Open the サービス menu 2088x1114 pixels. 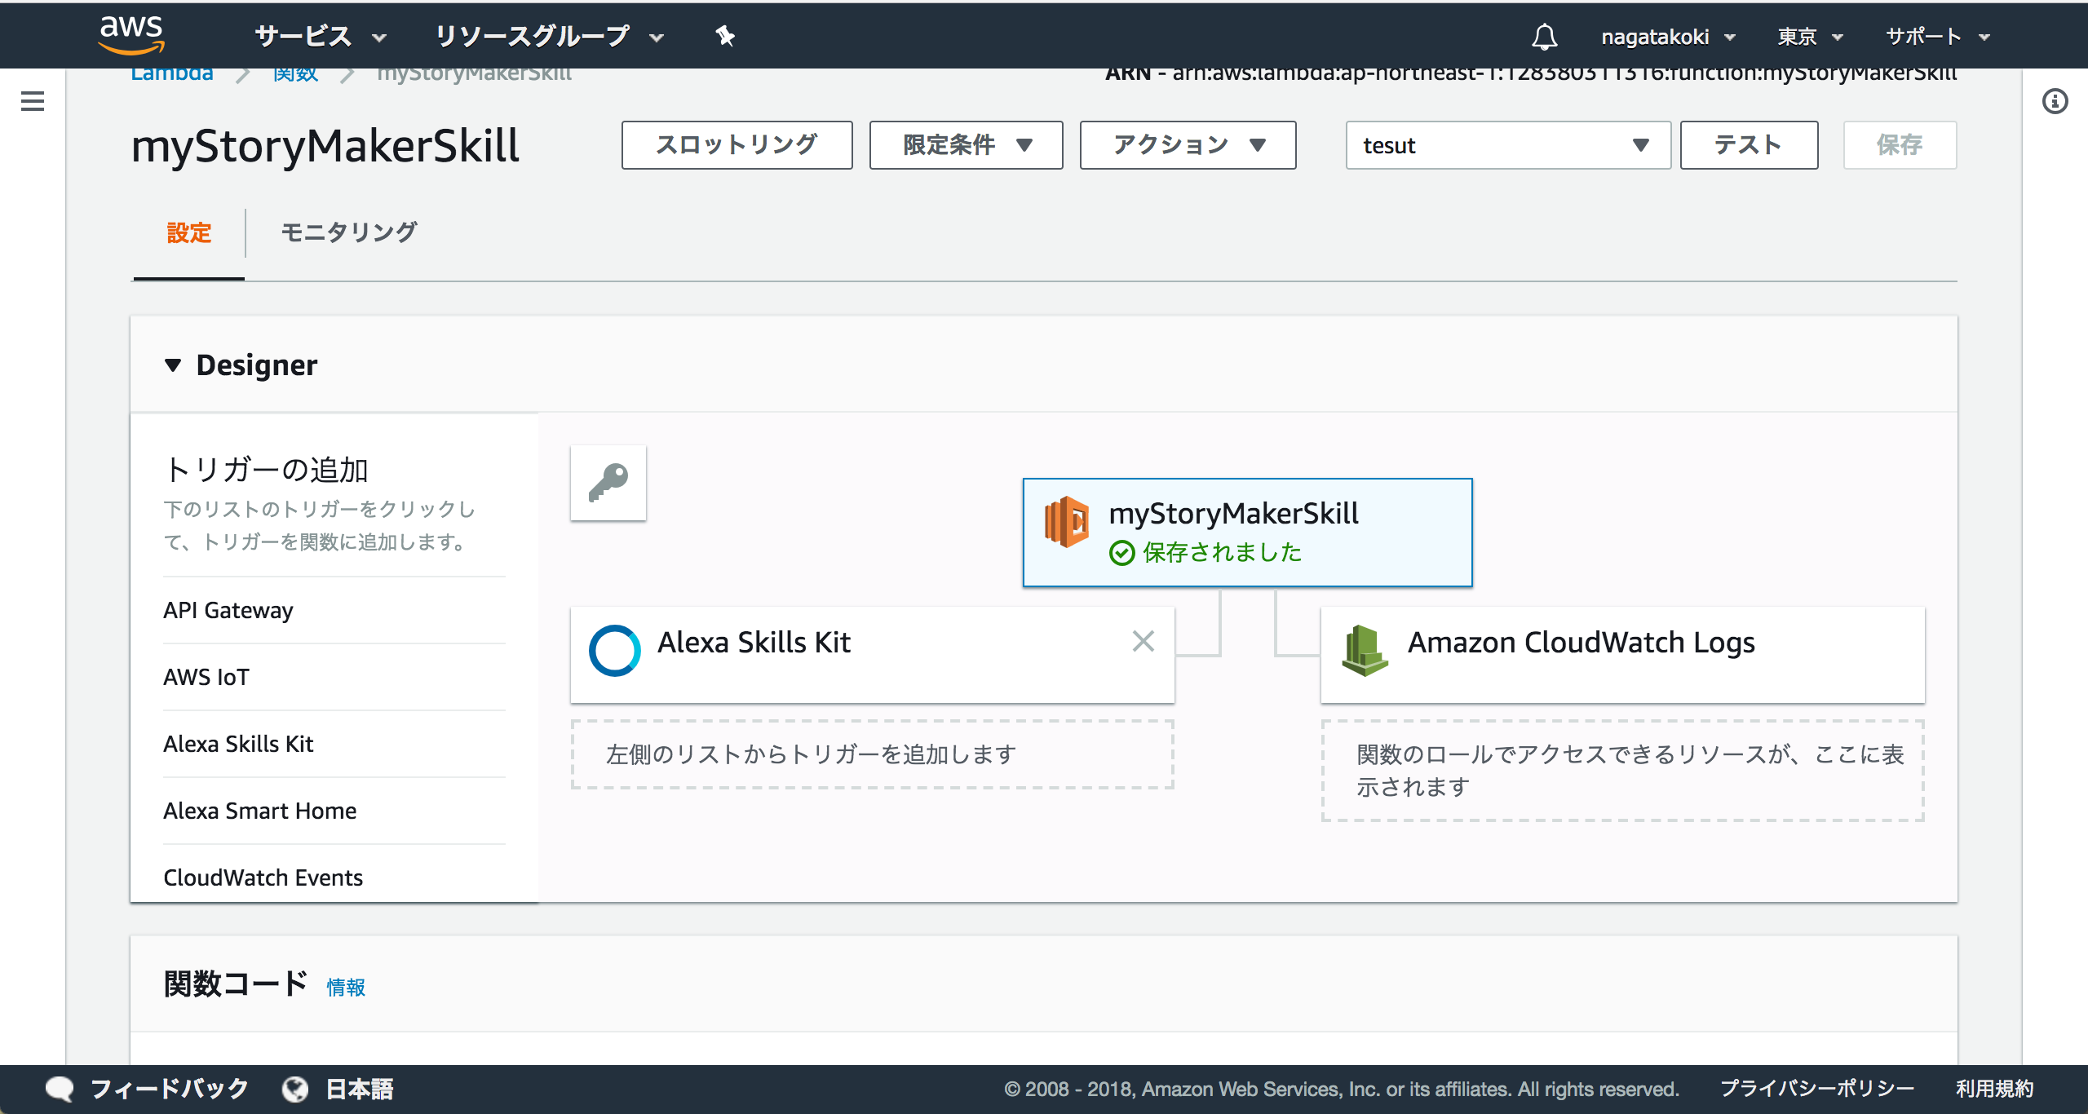(x=321, y=36)
